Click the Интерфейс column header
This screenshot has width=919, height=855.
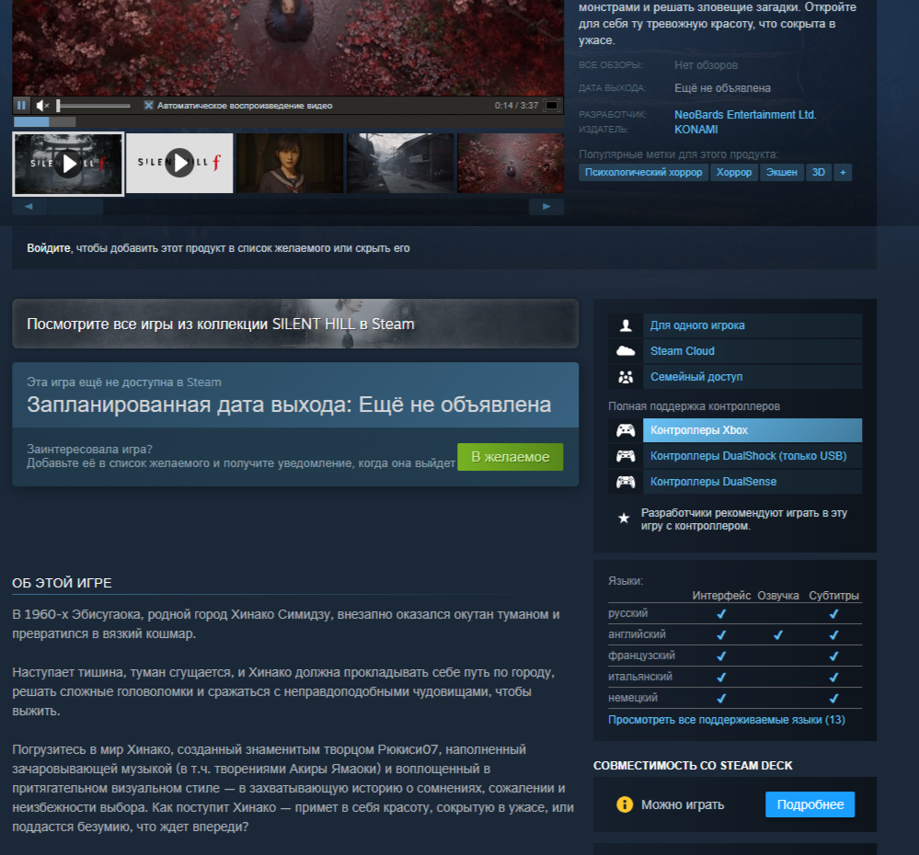(x=721, y=596)
